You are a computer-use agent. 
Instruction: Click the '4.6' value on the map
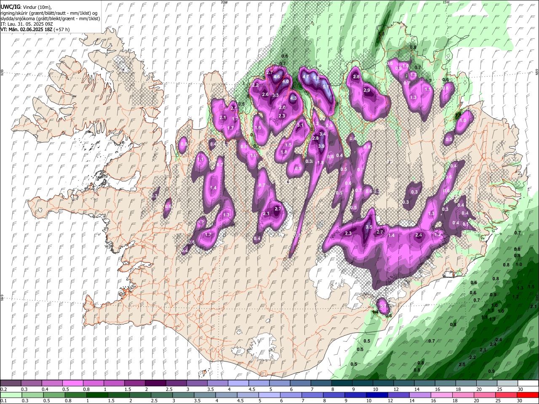(277, 77)
